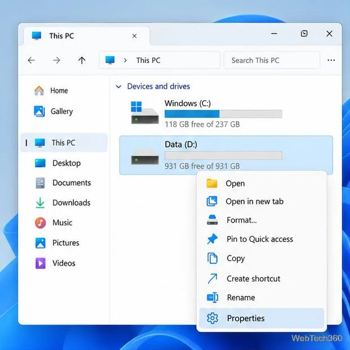
Task: Click the Windows (C:) drive label
Action: (x=188, y=103)
